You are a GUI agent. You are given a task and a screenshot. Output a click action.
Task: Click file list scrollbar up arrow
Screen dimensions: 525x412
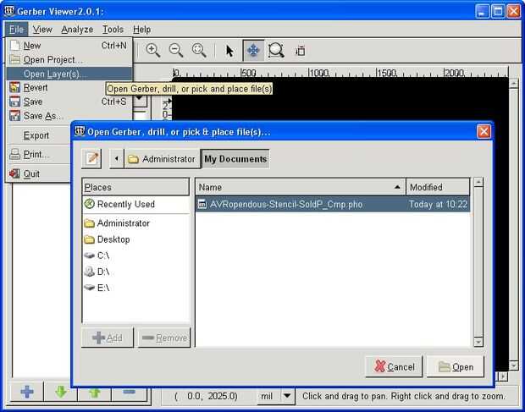point(478,183)
